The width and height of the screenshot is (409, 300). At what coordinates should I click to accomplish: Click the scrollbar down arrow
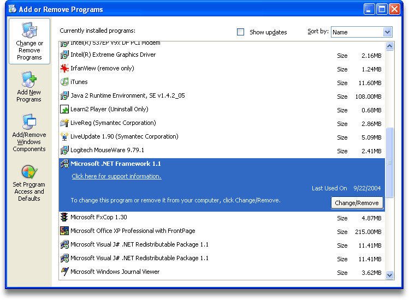click(x=389, y=275)
